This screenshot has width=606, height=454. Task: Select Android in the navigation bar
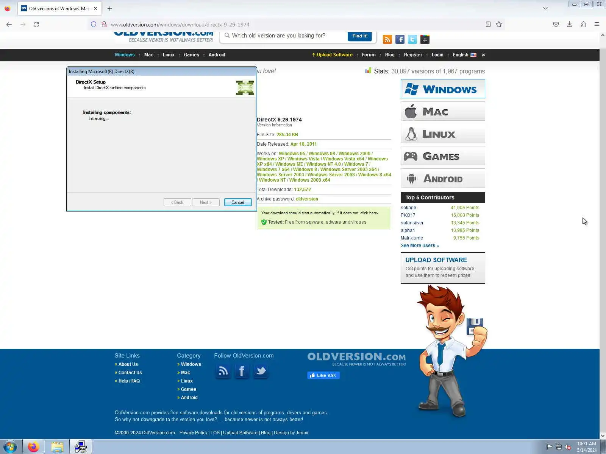click(217, 55)
